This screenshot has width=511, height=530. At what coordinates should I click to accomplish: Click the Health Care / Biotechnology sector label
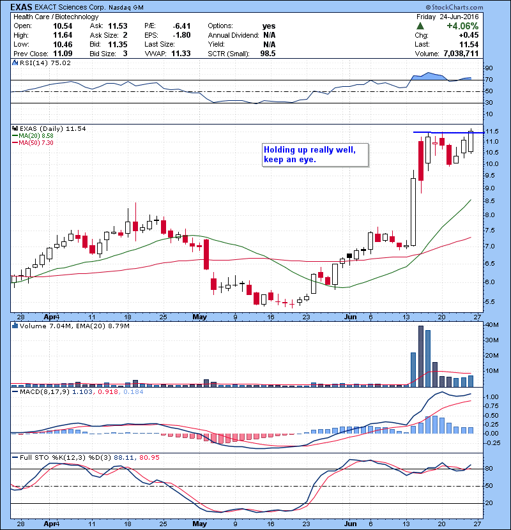tap(56, 17)
